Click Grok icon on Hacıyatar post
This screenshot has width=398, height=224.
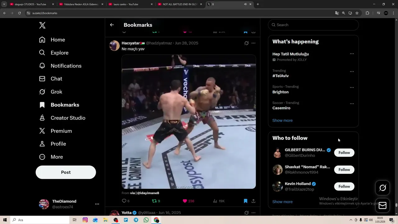246,43
